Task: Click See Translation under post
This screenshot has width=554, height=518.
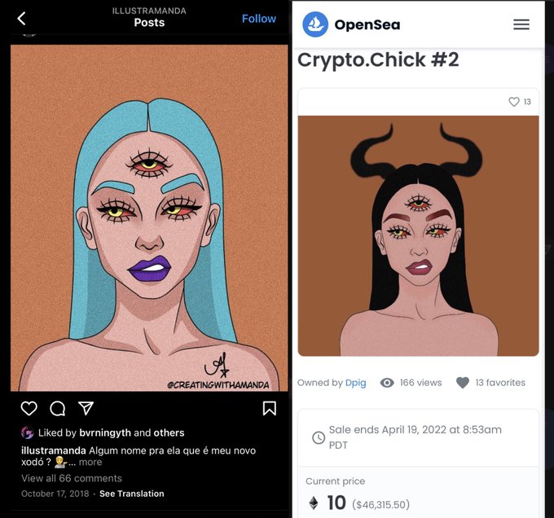Action: click(x=132, y=494)
